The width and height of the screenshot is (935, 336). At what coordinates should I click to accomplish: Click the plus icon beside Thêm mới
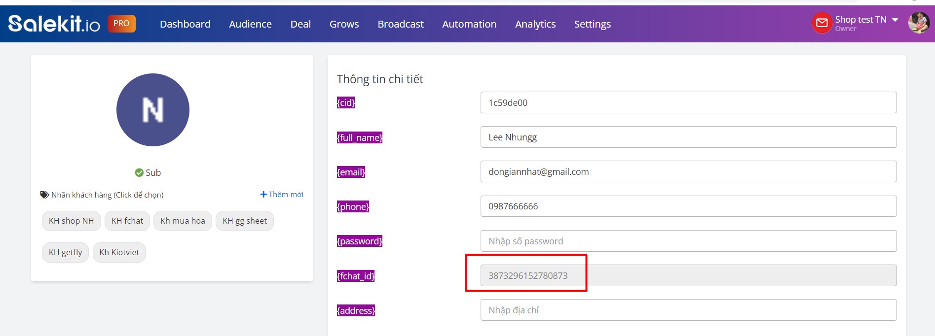click(263, 195)
